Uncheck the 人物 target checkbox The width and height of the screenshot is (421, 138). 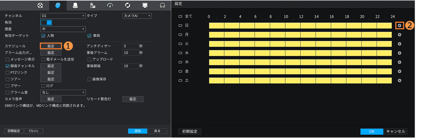point(43,36)
